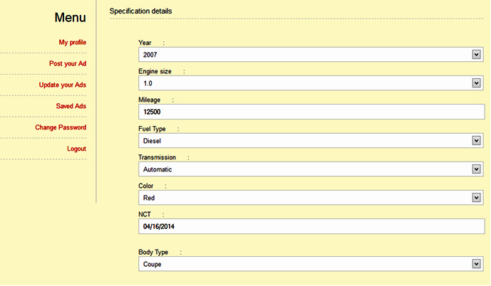Image resolution: width=491 pixels, height=286 pixels.
Task: Click the Engine size dropdown arrow
Action: (477, 83)
